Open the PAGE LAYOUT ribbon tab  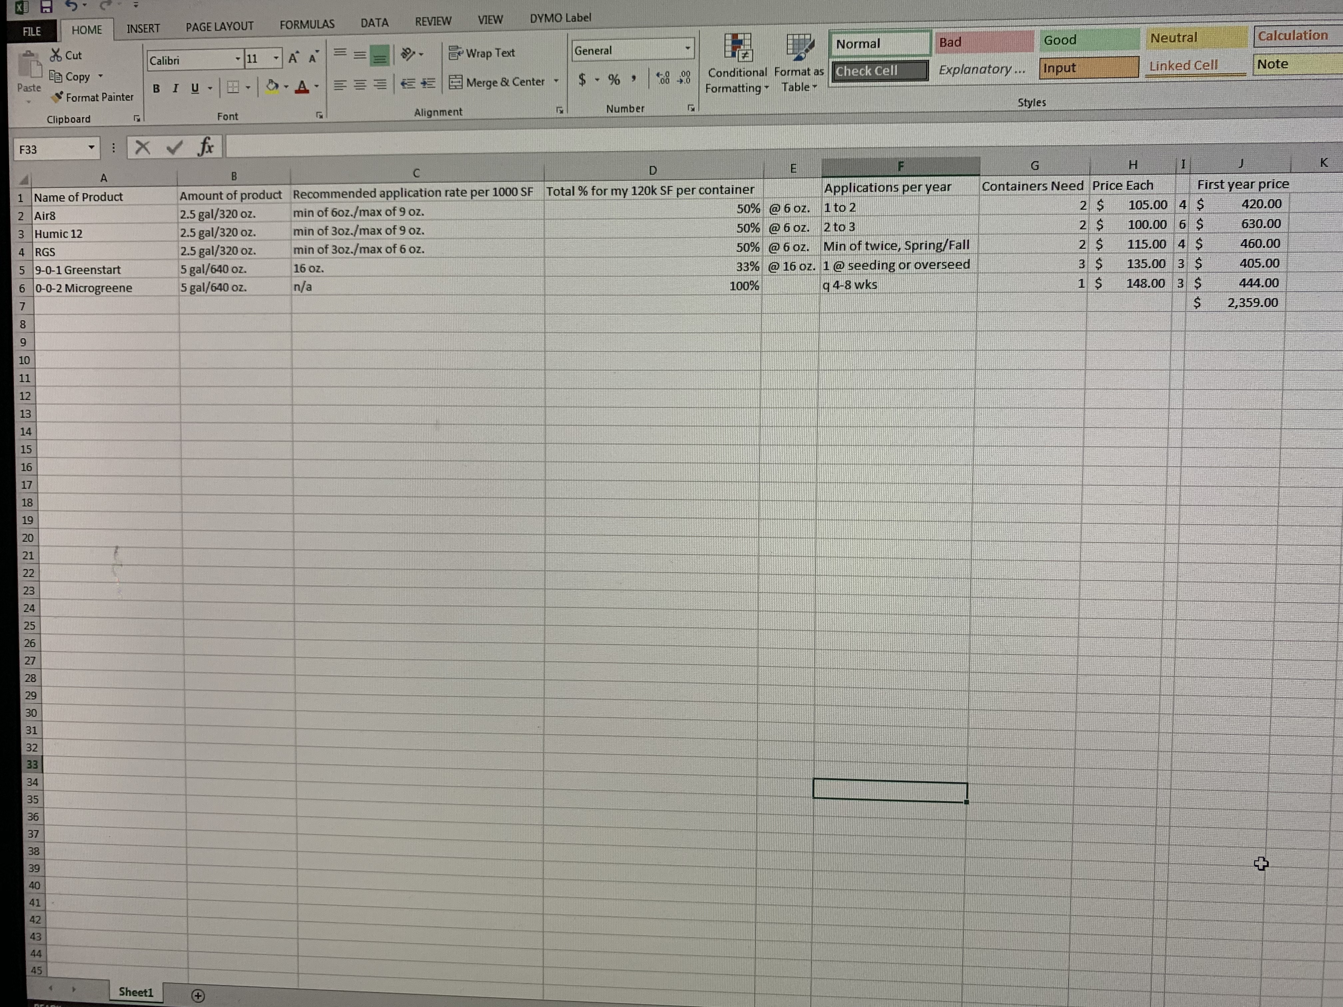[219, 27]
